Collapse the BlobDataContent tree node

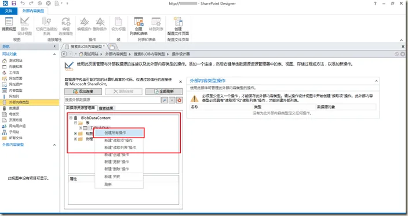(71, 118)
